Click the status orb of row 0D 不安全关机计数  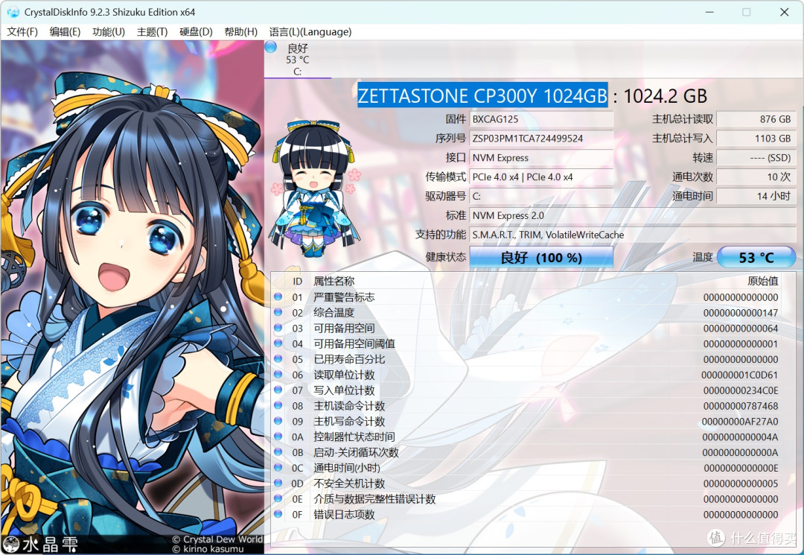tap(278, 483)
